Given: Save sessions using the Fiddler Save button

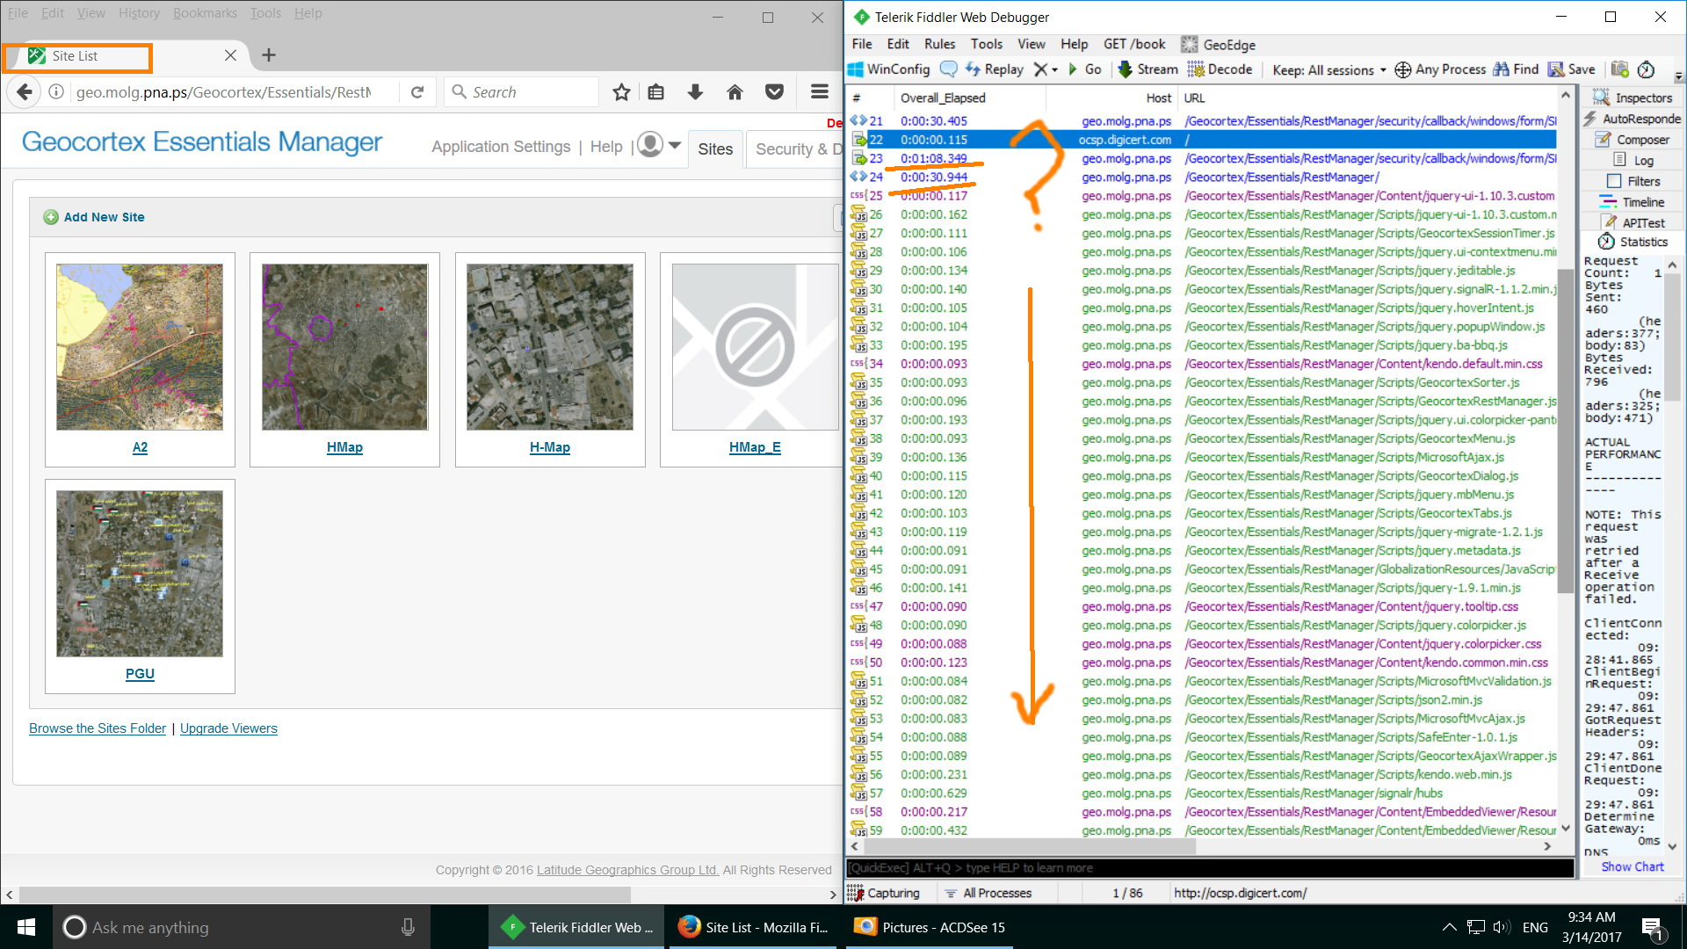Looking at the screenshot, I should tap(1572, 69).
